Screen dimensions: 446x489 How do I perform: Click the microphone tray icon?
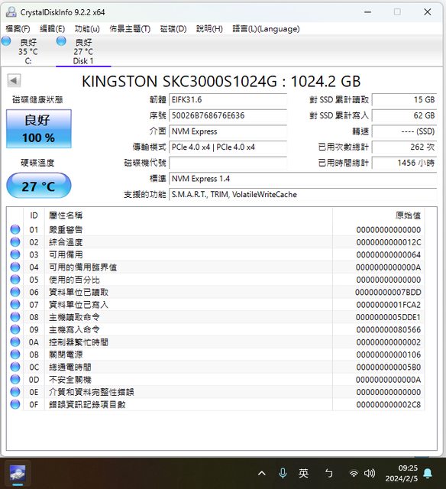coord(283,474)
